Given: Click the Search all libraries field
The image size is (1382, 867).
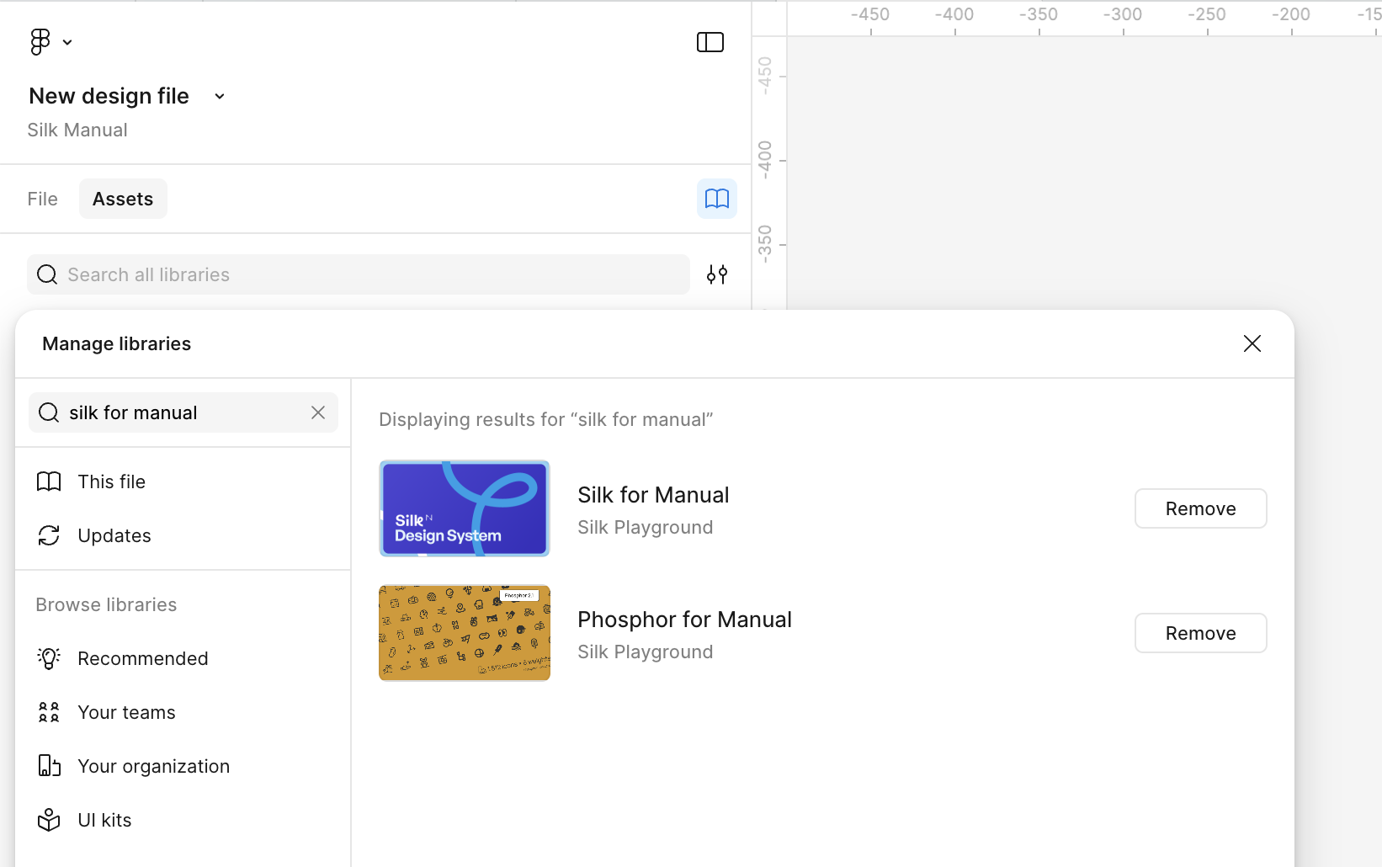Looking at the screenshot, I should [x=370, y=274].
